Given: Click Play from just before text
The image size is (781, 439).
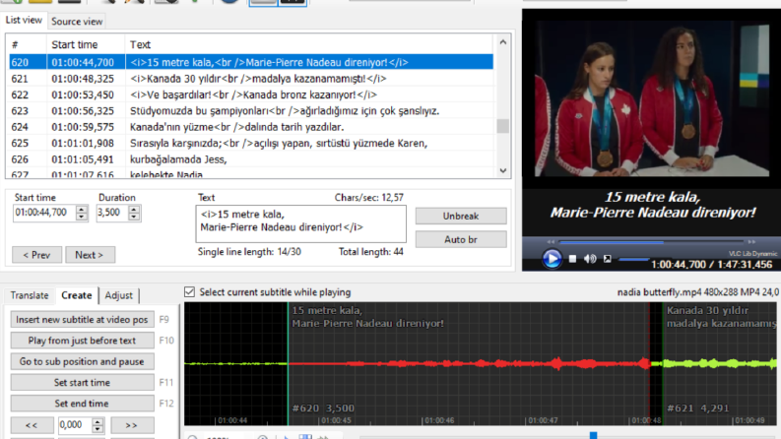Looking at the screenshot, I should click(x=82, y=341).
